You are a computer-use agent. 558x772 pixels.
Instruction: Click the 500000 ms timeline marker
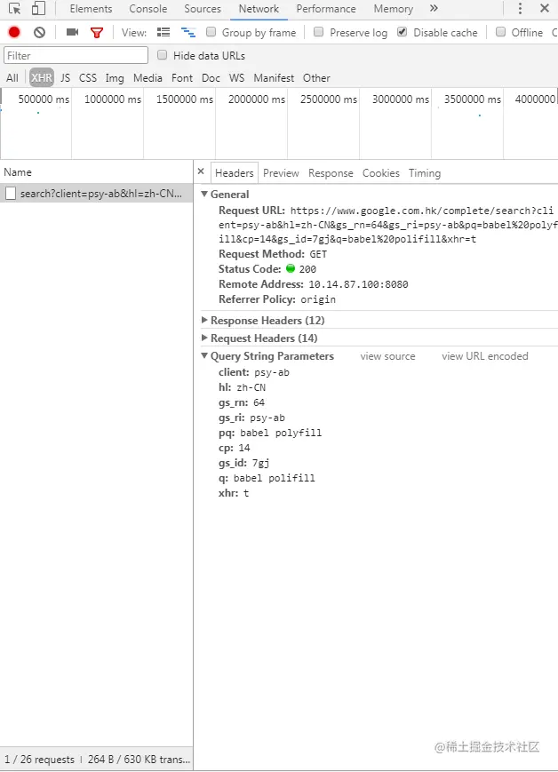44,99
